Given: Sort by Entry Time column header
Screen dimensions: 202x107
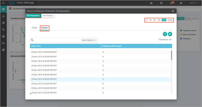Looking at the screenshot, I should (65, 46).
